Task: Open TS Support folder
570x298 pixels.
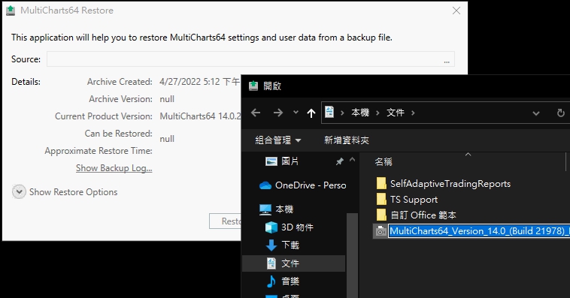Action: 414,200
